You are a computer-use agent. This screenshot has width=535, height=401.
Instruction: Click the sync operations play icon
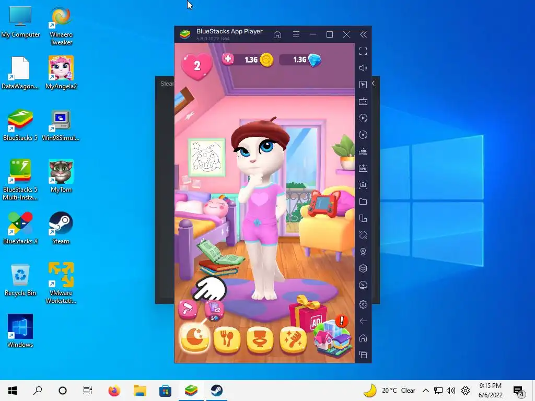363,118
